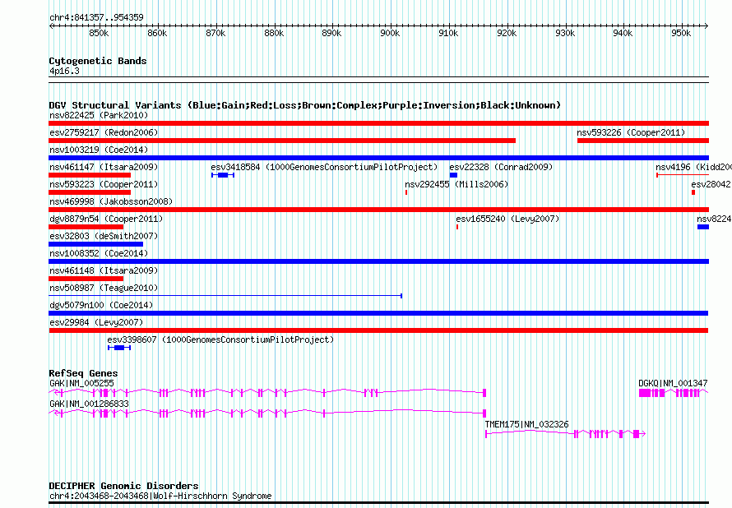Open the TMEM175|NM_032326 gene label

(x=526, y=424)
